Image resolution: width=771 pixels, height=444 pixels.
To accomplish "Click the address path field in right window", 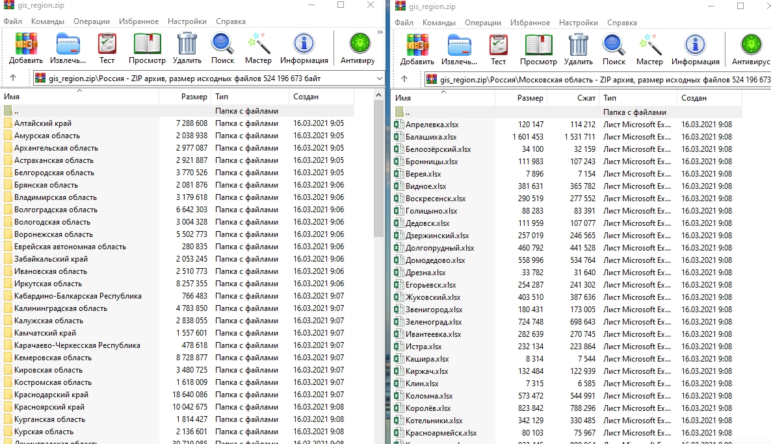I will coord(598,80).
